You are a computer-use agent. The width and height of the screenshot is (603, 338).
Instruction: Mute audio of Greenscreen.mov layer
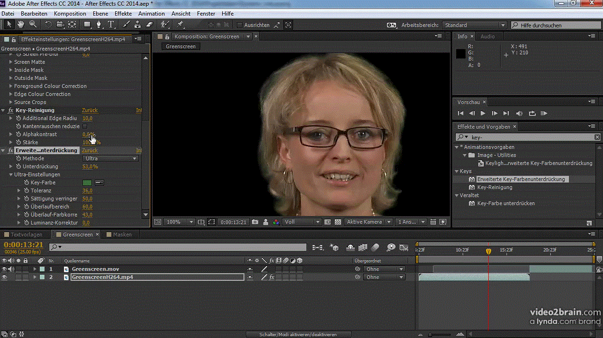click(x=11, y=269)
